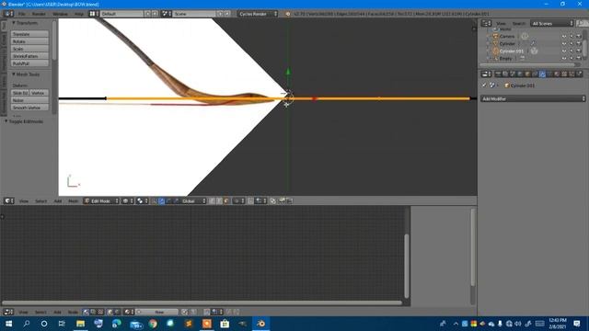The image size is (589, 331).
Task: Open the Global transform orientation dropdown
Action: tap(193, 201)
